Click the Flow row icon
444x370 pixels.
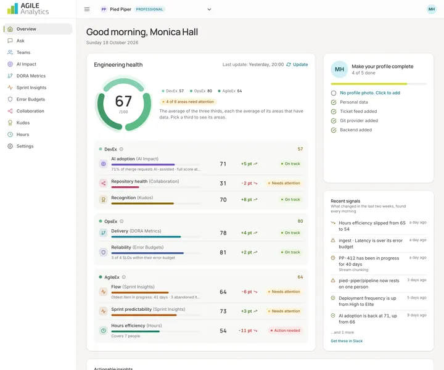104,292
